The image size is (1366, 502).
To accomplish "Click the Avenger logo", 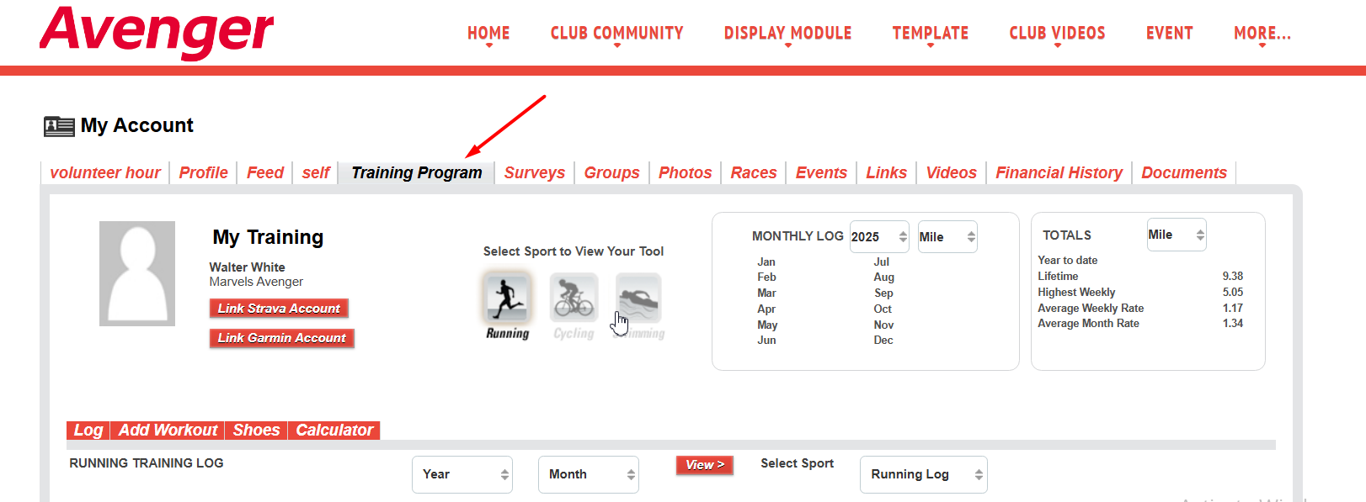I will (x=157, y=32).
